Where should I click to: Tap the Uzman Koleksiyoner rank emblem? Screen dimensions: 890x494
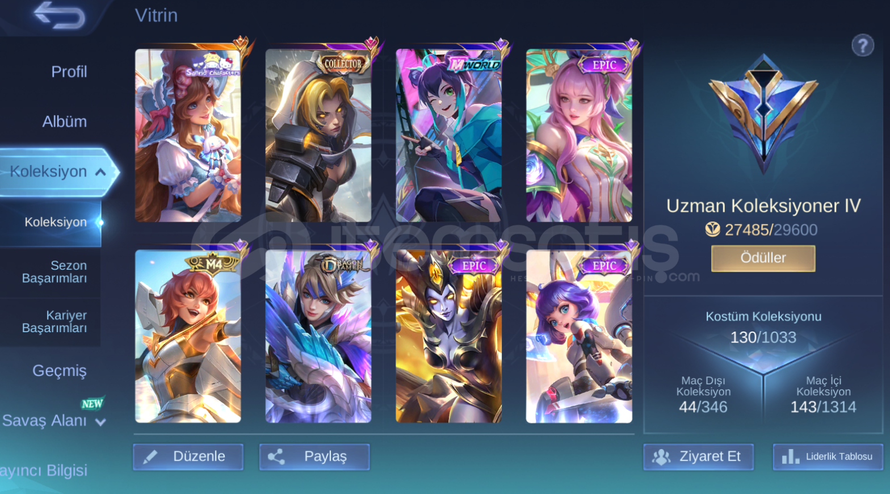[x=763, y=114]
